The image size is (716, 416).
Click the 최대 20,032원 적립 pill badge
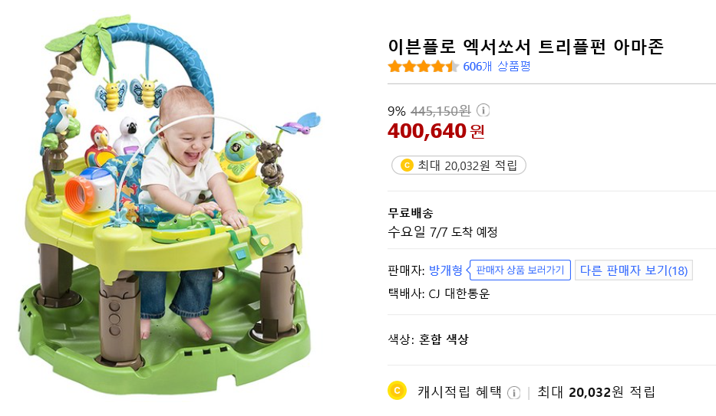(458, 165)
